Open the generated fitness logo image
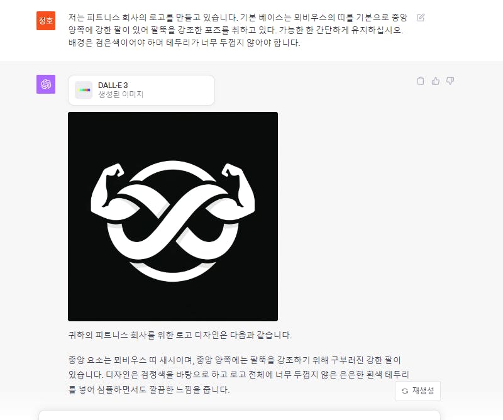Screen dimensions: 503x420 (173, 216)
